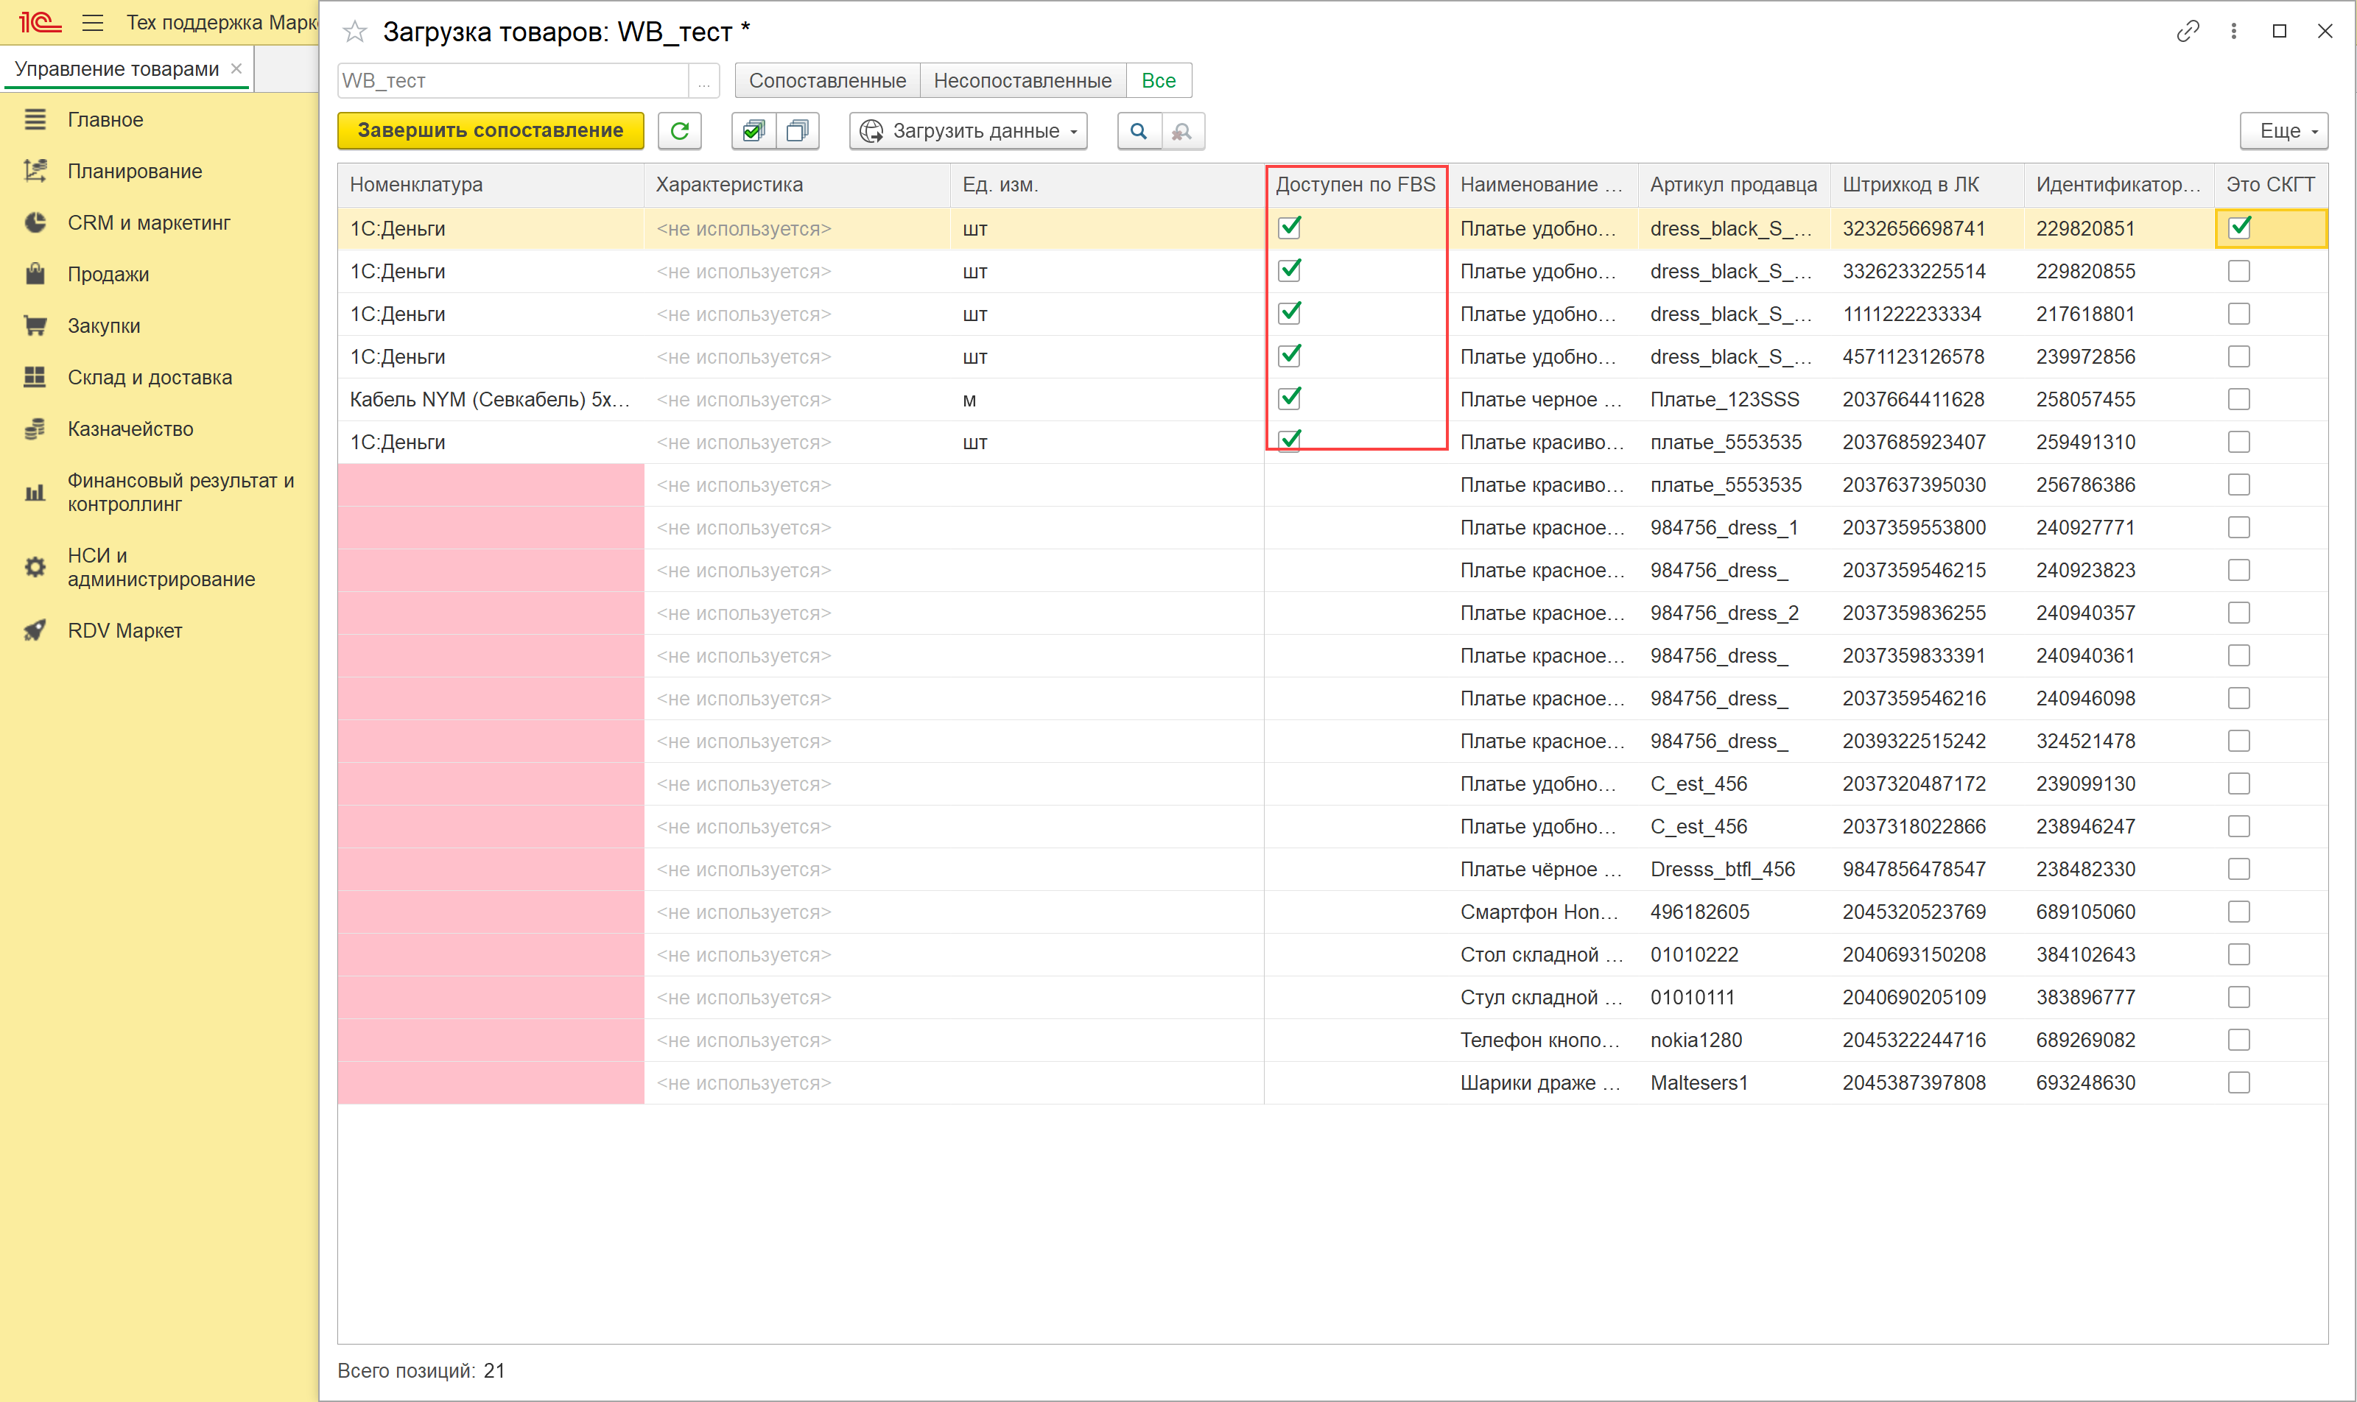The width and height of the screenshot is (2357, 1402).
Task: Open the Еще dropdown menu
Action: coord(2283,131)
